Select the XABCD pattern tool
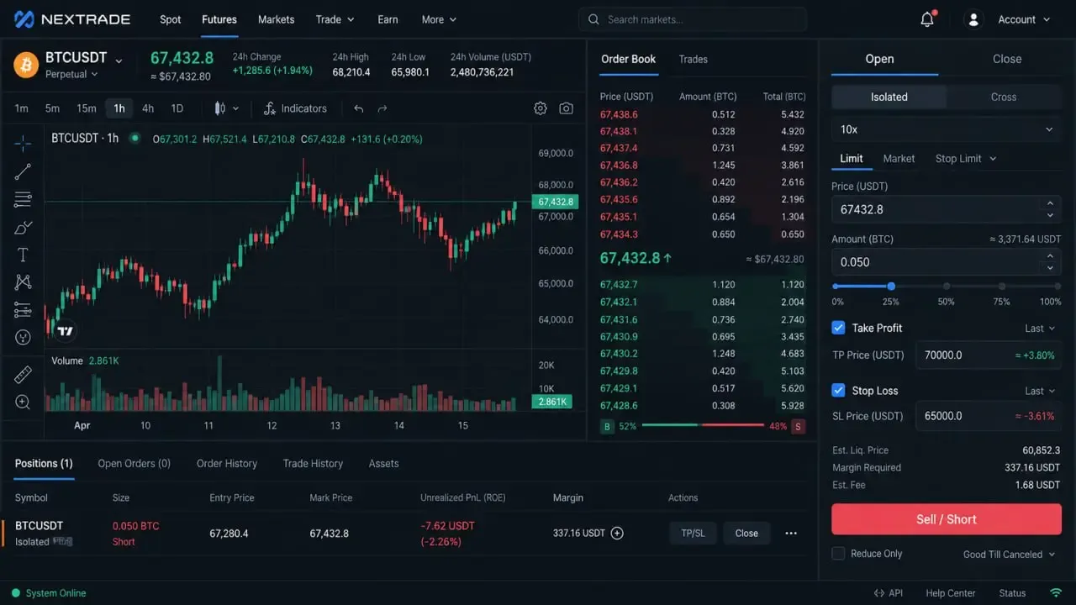This screenshot has width=1076, height=605. (x=23, y=282)
